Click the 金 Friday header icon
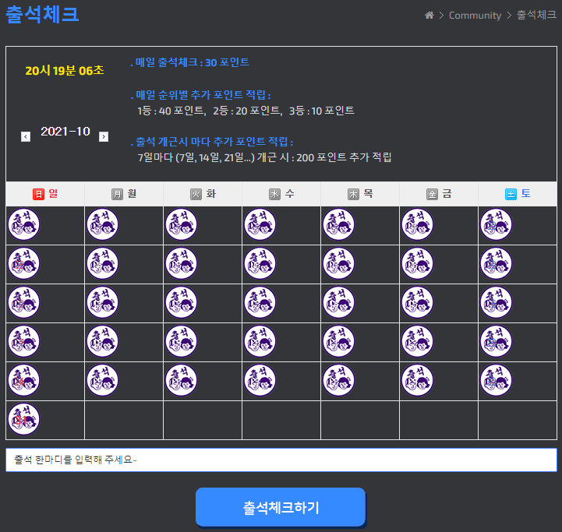The height and width of the screenshot is (532, 562). (432, 194)
